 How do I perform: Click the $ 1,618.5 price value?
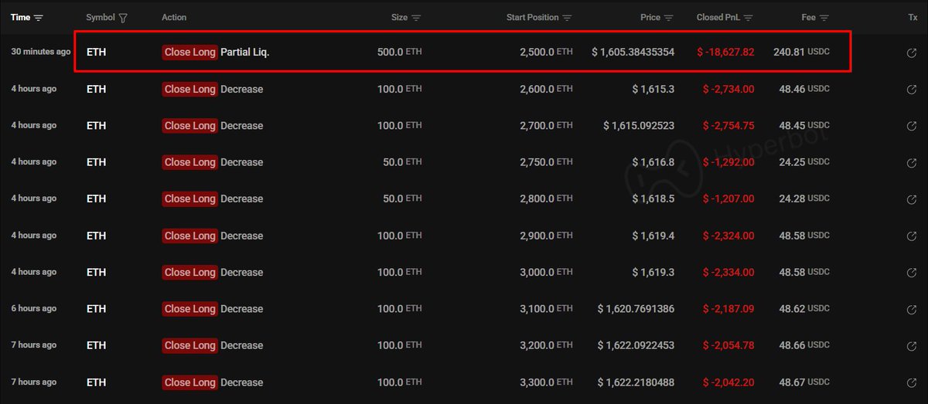coord(653,199)
